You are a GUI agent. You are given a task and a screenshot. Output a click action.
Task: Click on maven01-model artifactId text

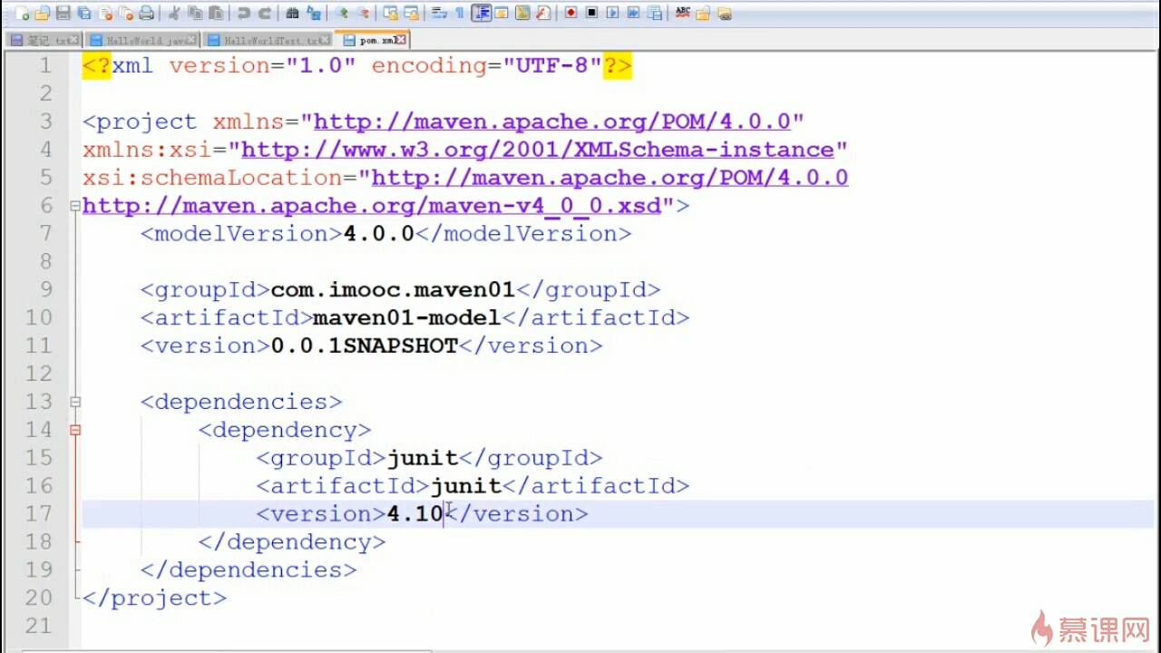coord(406,318)
